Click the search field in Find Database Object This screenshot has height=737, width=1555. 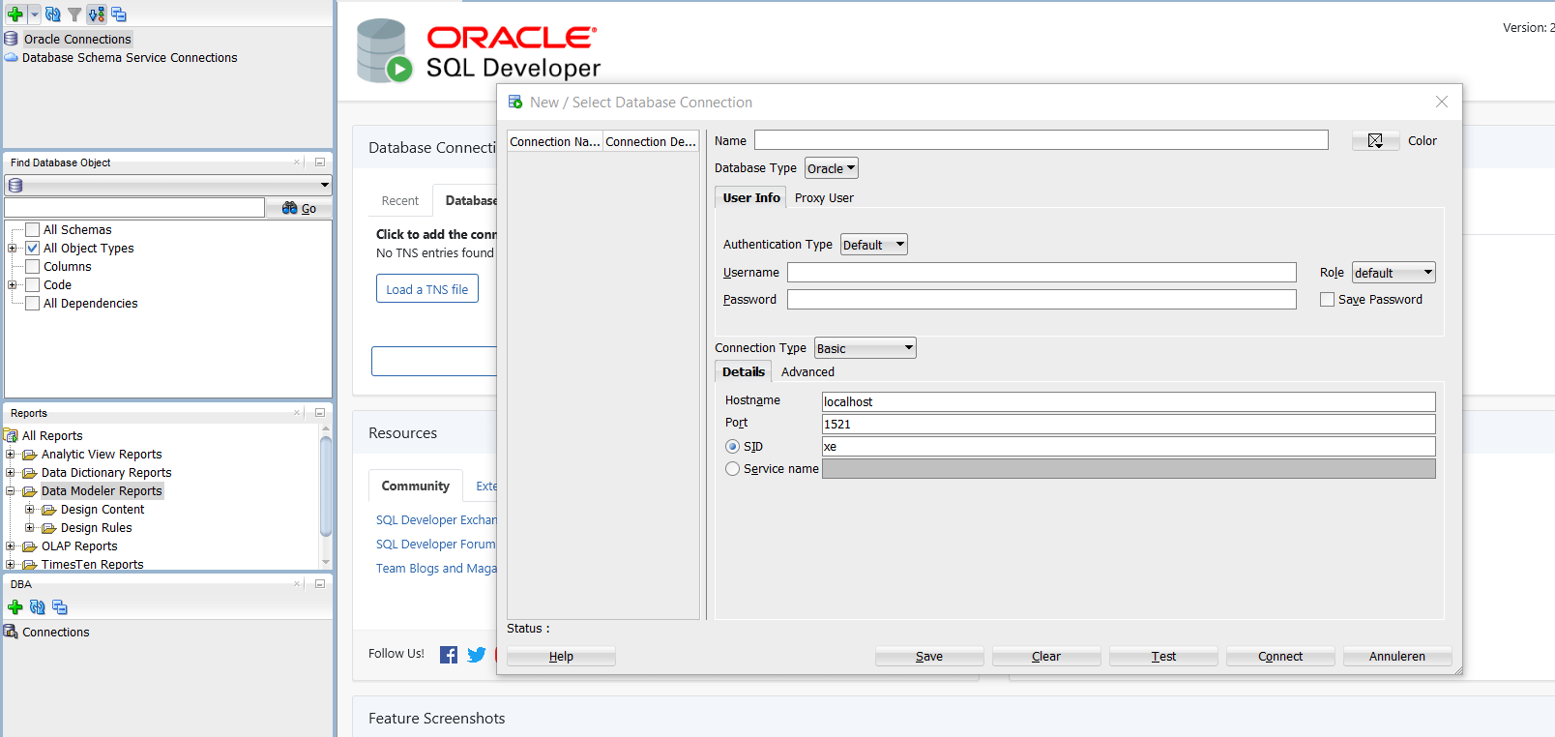(134, 207)
